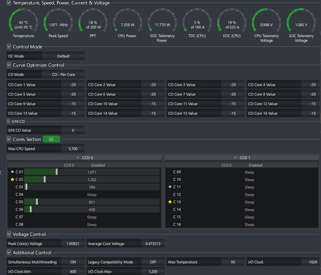Click the Max CPU Speed value 5,700
Screen dimensions: 321x275
coord(73,149)
